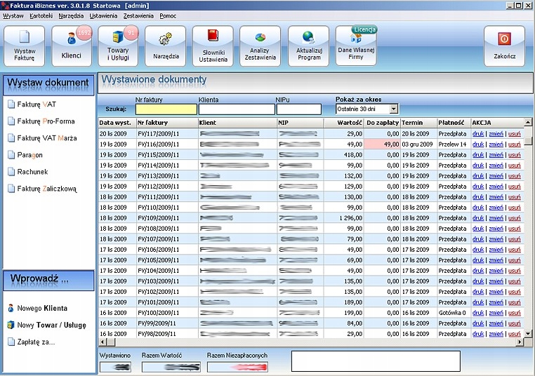Click the Klienta search field
535x376 pixels.
pos(236,109)
